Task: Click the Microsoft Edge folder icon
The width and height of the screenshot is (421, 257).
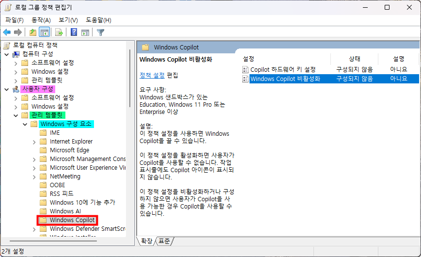Action: [43, 150]
